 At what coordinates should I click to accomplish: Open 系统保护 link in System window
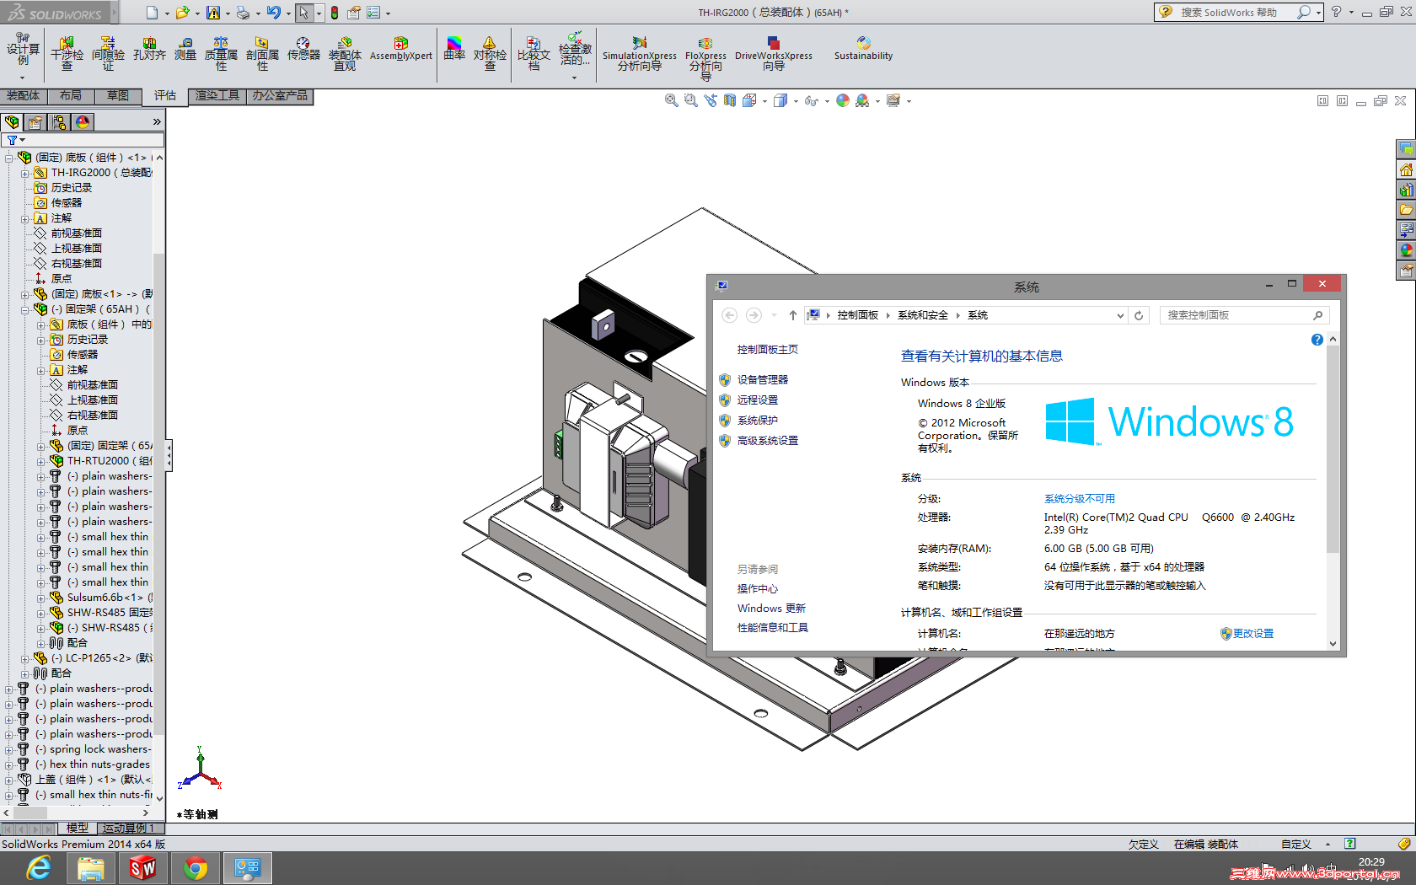[758, 421]
